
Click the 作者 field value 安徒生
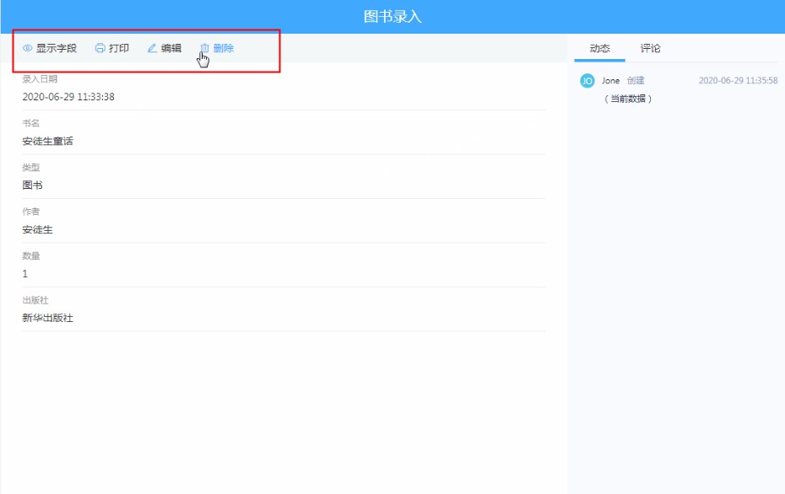click(38, 229)
